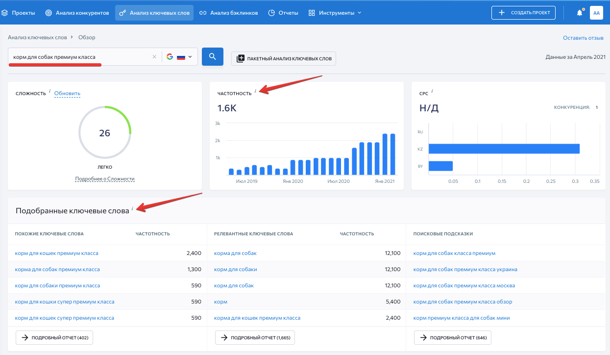Click the Создать проект button
Viewport: 610px width, 355px height.
pyautogui.click(x=523, y=12)
